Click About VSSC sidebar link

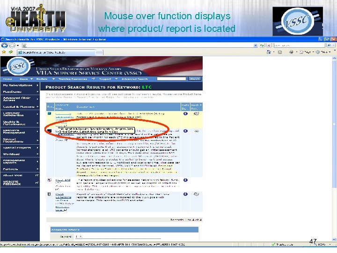pyautogui.click(x=20, y=175)
